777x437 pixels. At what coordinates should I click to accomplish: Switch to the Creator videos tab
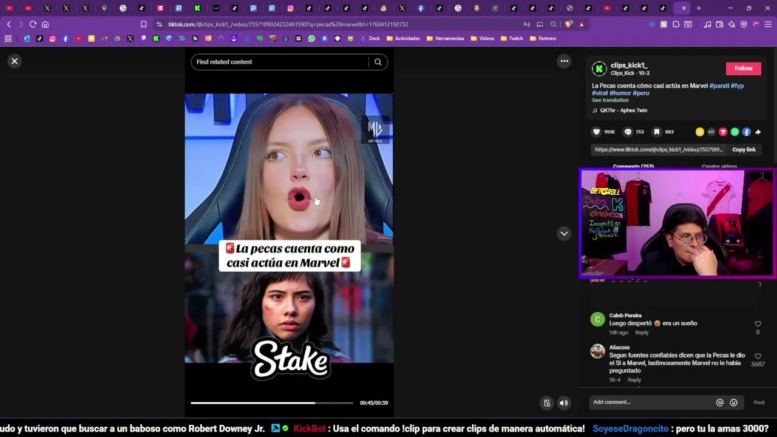click(x=719, y=166)
